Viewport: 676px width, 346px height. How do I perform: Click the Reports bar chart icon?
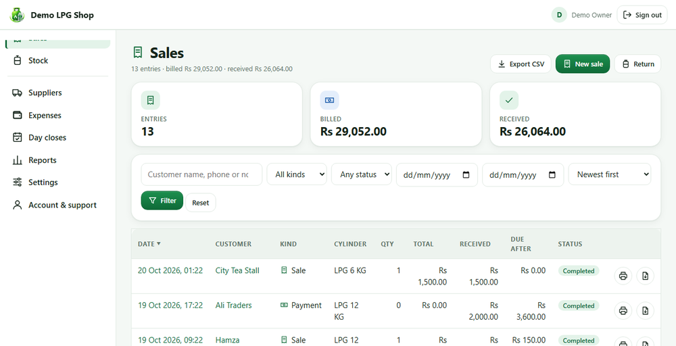pos(18,160)
